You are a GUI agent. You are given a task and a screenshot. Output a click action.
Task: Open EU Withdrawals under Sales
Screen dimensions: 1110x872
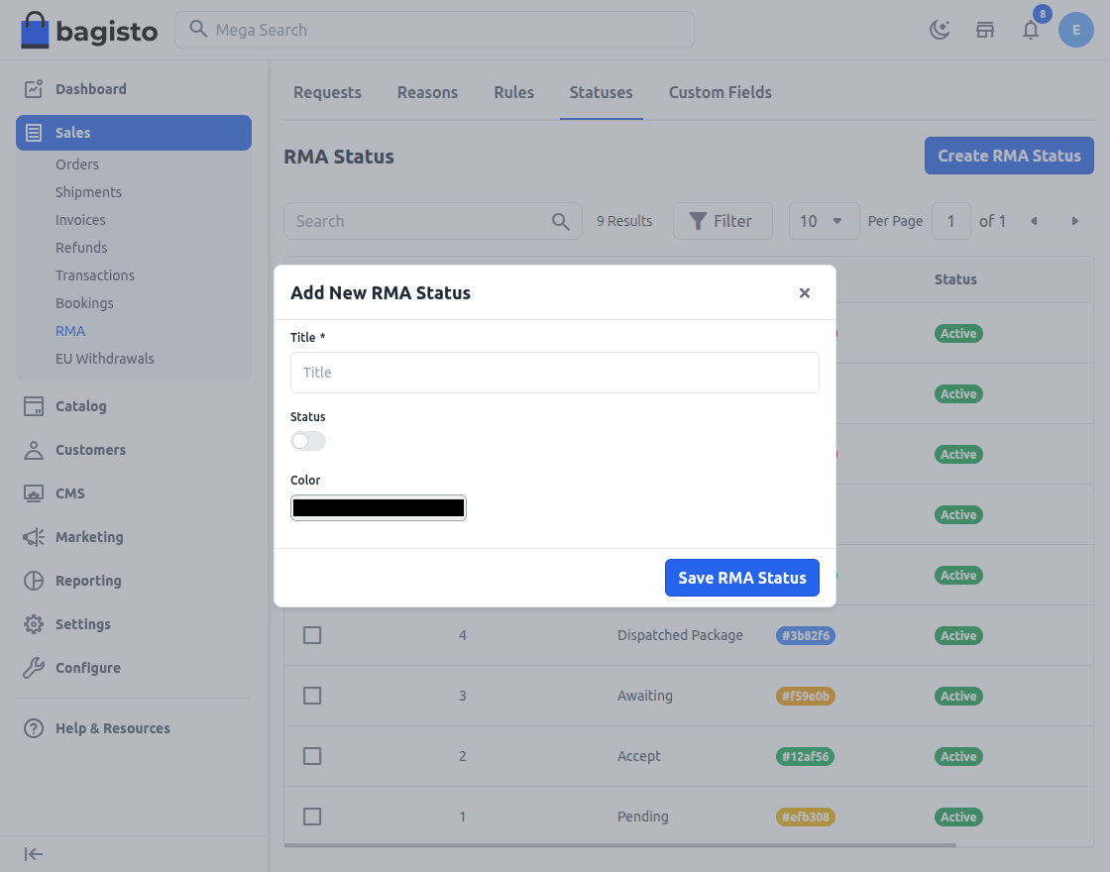(x=105, y=359)
